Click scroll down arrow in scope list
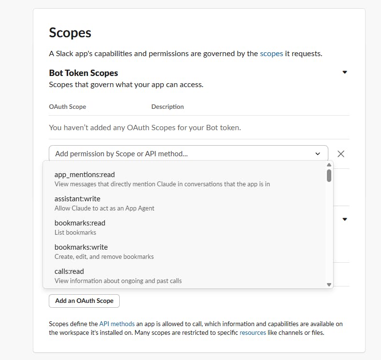The height and width of the screenshot is (360, 381). click(x=329, y=285)
